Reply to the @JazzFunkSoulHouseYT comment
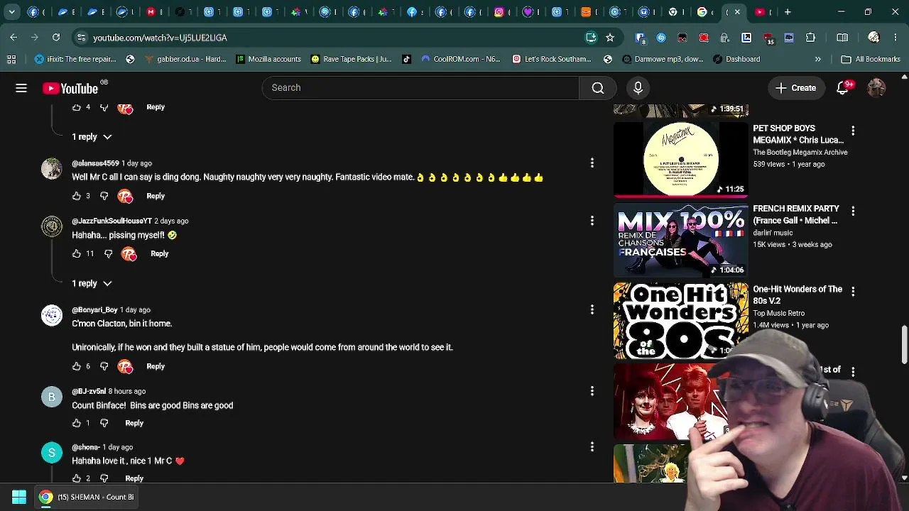909x511 pixels. pyautogui.click(x=159, y=253)
